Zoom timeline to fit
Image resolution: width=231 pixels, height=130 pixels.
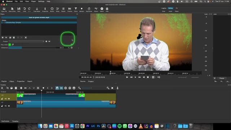112,88
